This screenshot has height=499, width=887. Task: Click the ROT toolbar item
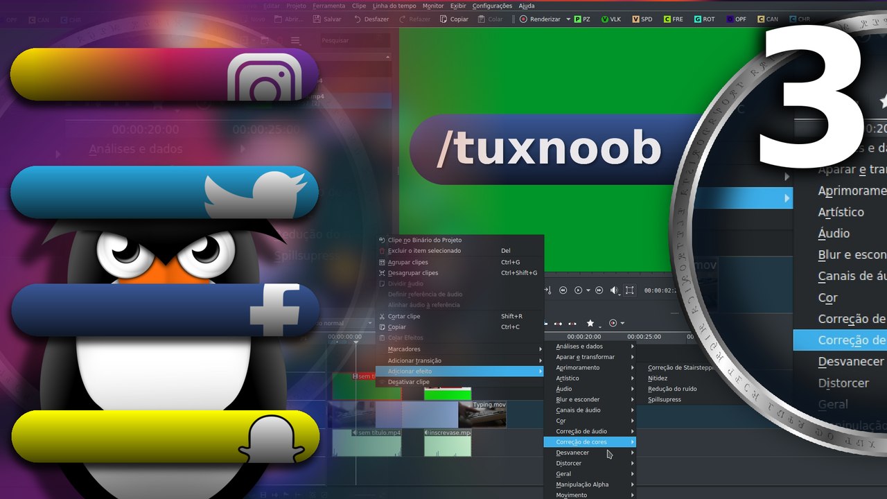tap(704, 19)
